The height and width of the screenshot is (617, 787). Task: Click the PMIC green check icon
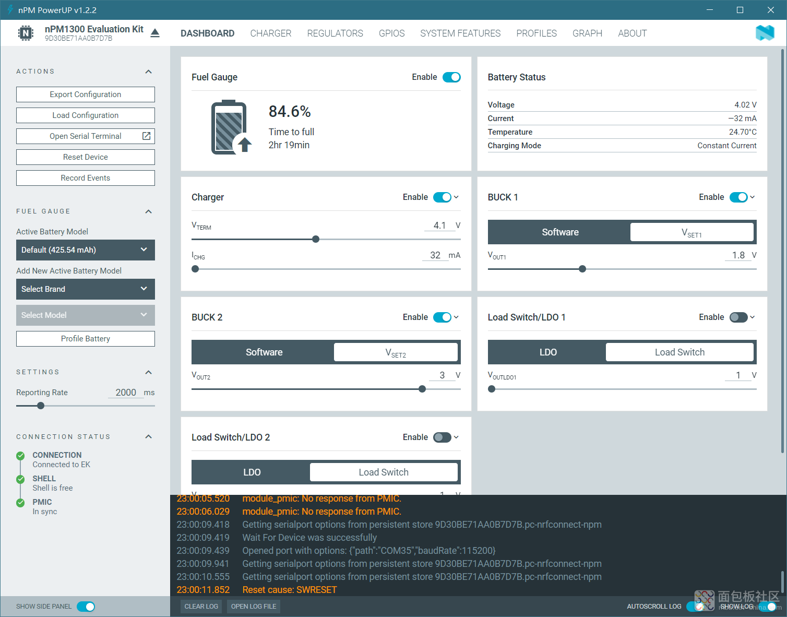pos(20,503)
